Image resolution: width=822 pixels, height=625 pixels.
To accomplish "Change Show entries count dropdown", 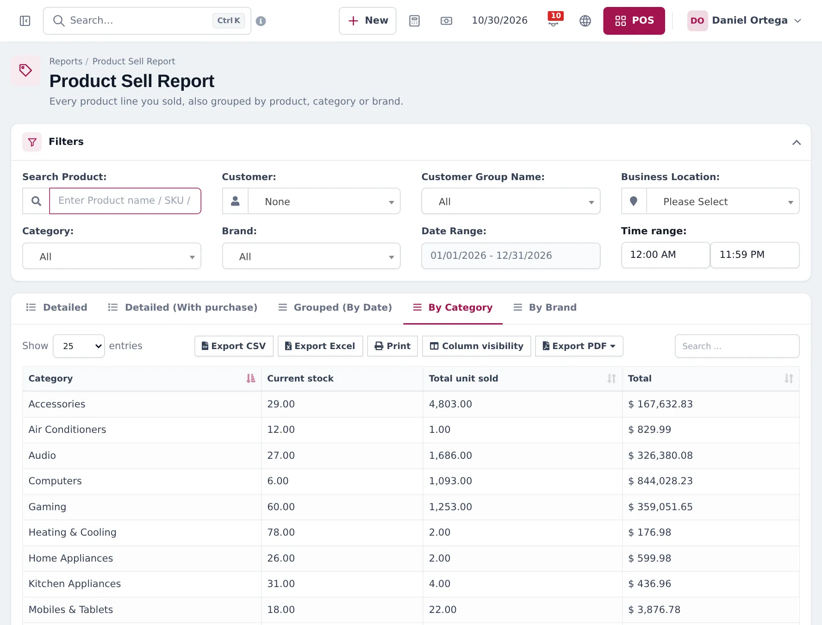I will coord(79,346).
